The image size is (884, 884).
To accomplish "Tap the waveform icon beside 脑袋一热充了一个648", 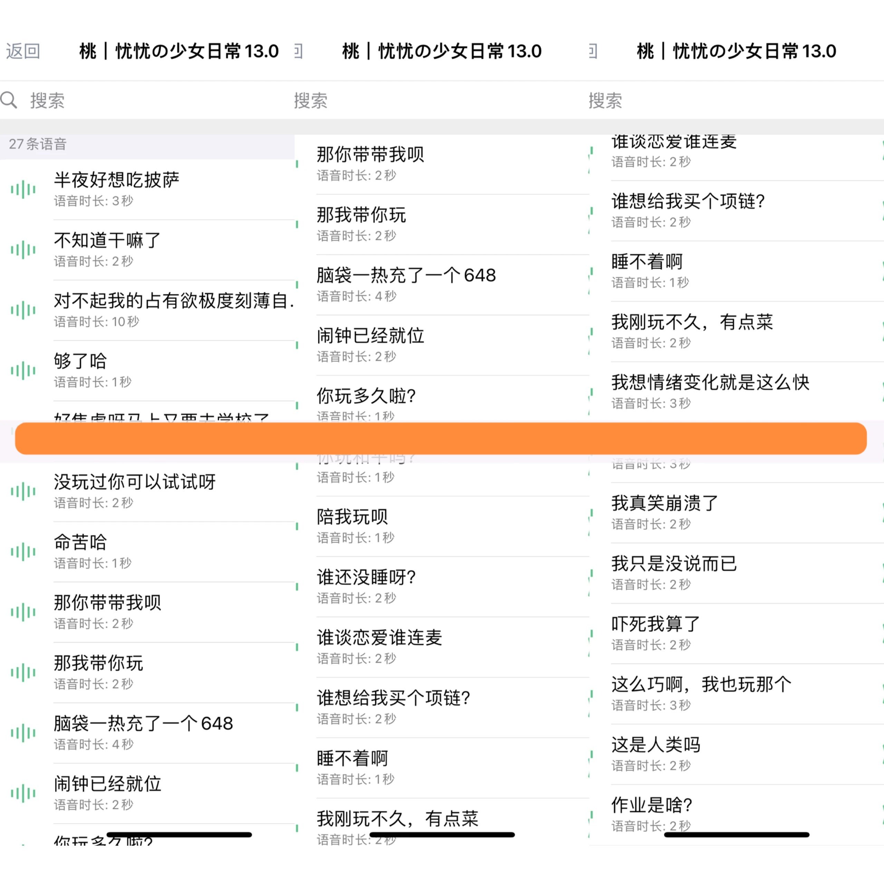I will (x=23, y=732).
